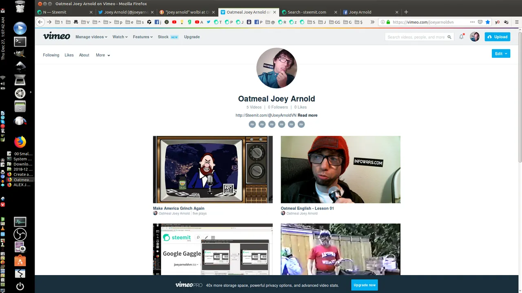The image size is (522, 293).
Task: Click the large profile avatar picture
Action: [x=276, y=68]
